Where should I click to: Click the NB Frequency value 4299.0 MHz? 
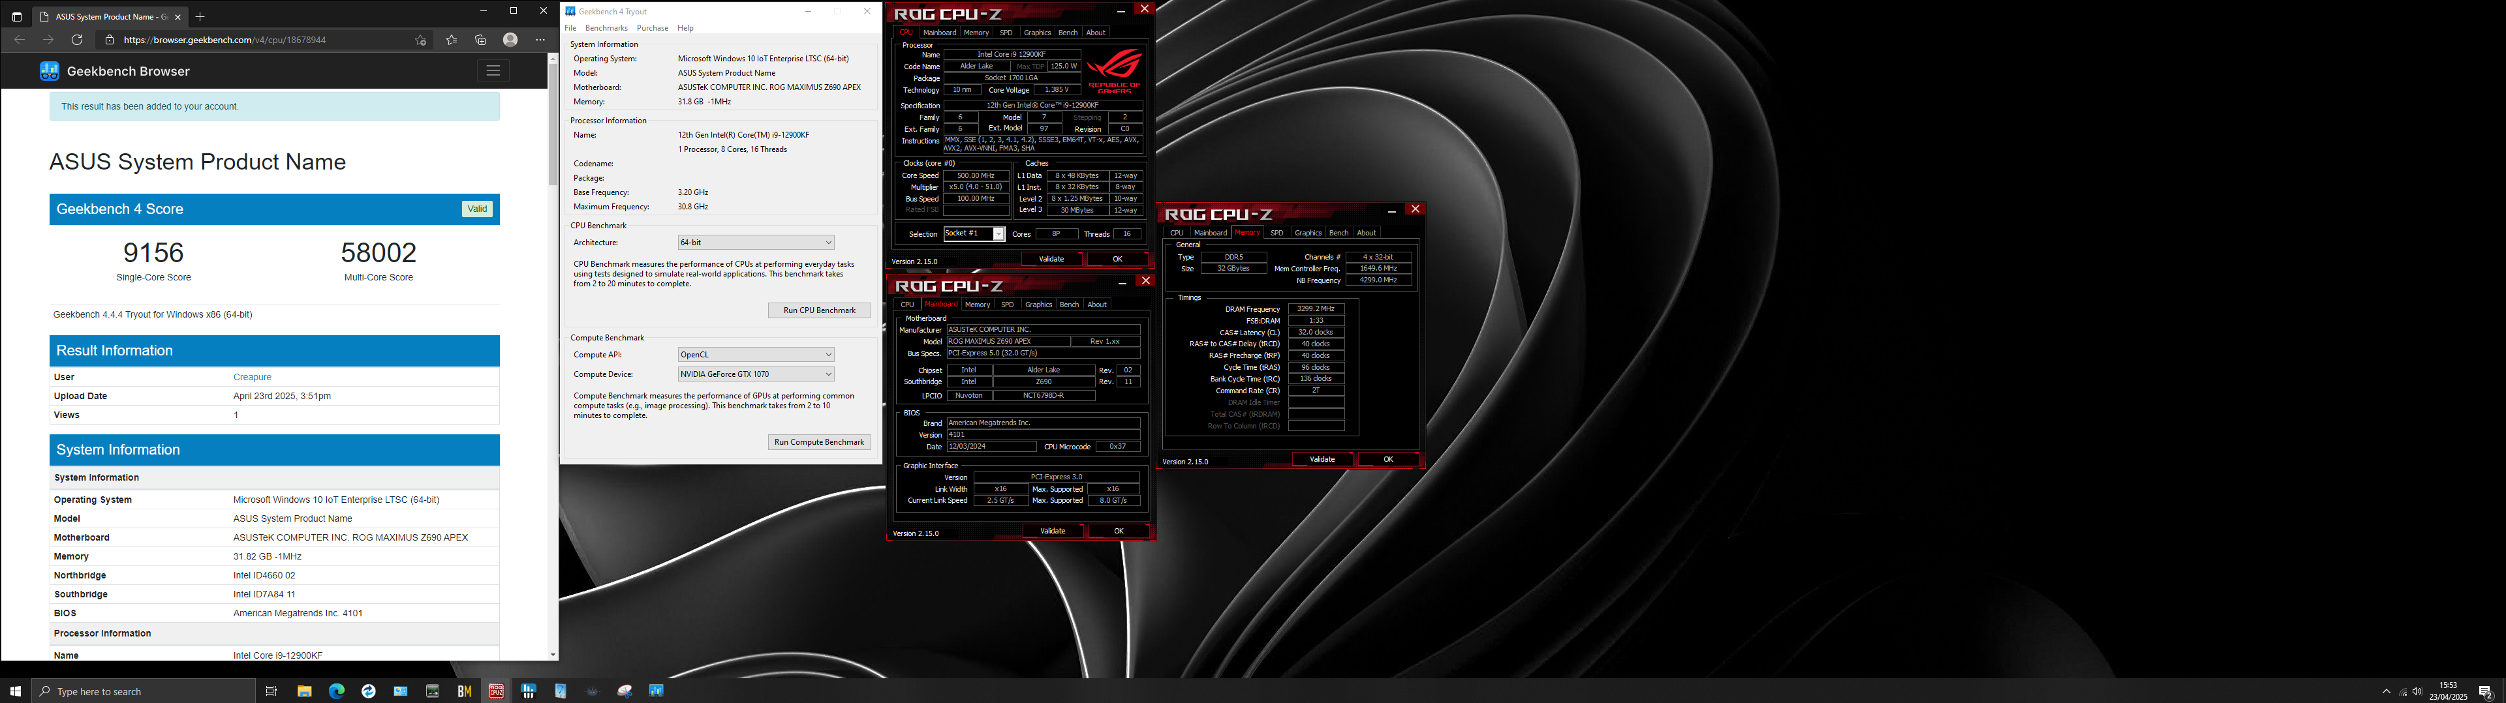pos(1378,280)
